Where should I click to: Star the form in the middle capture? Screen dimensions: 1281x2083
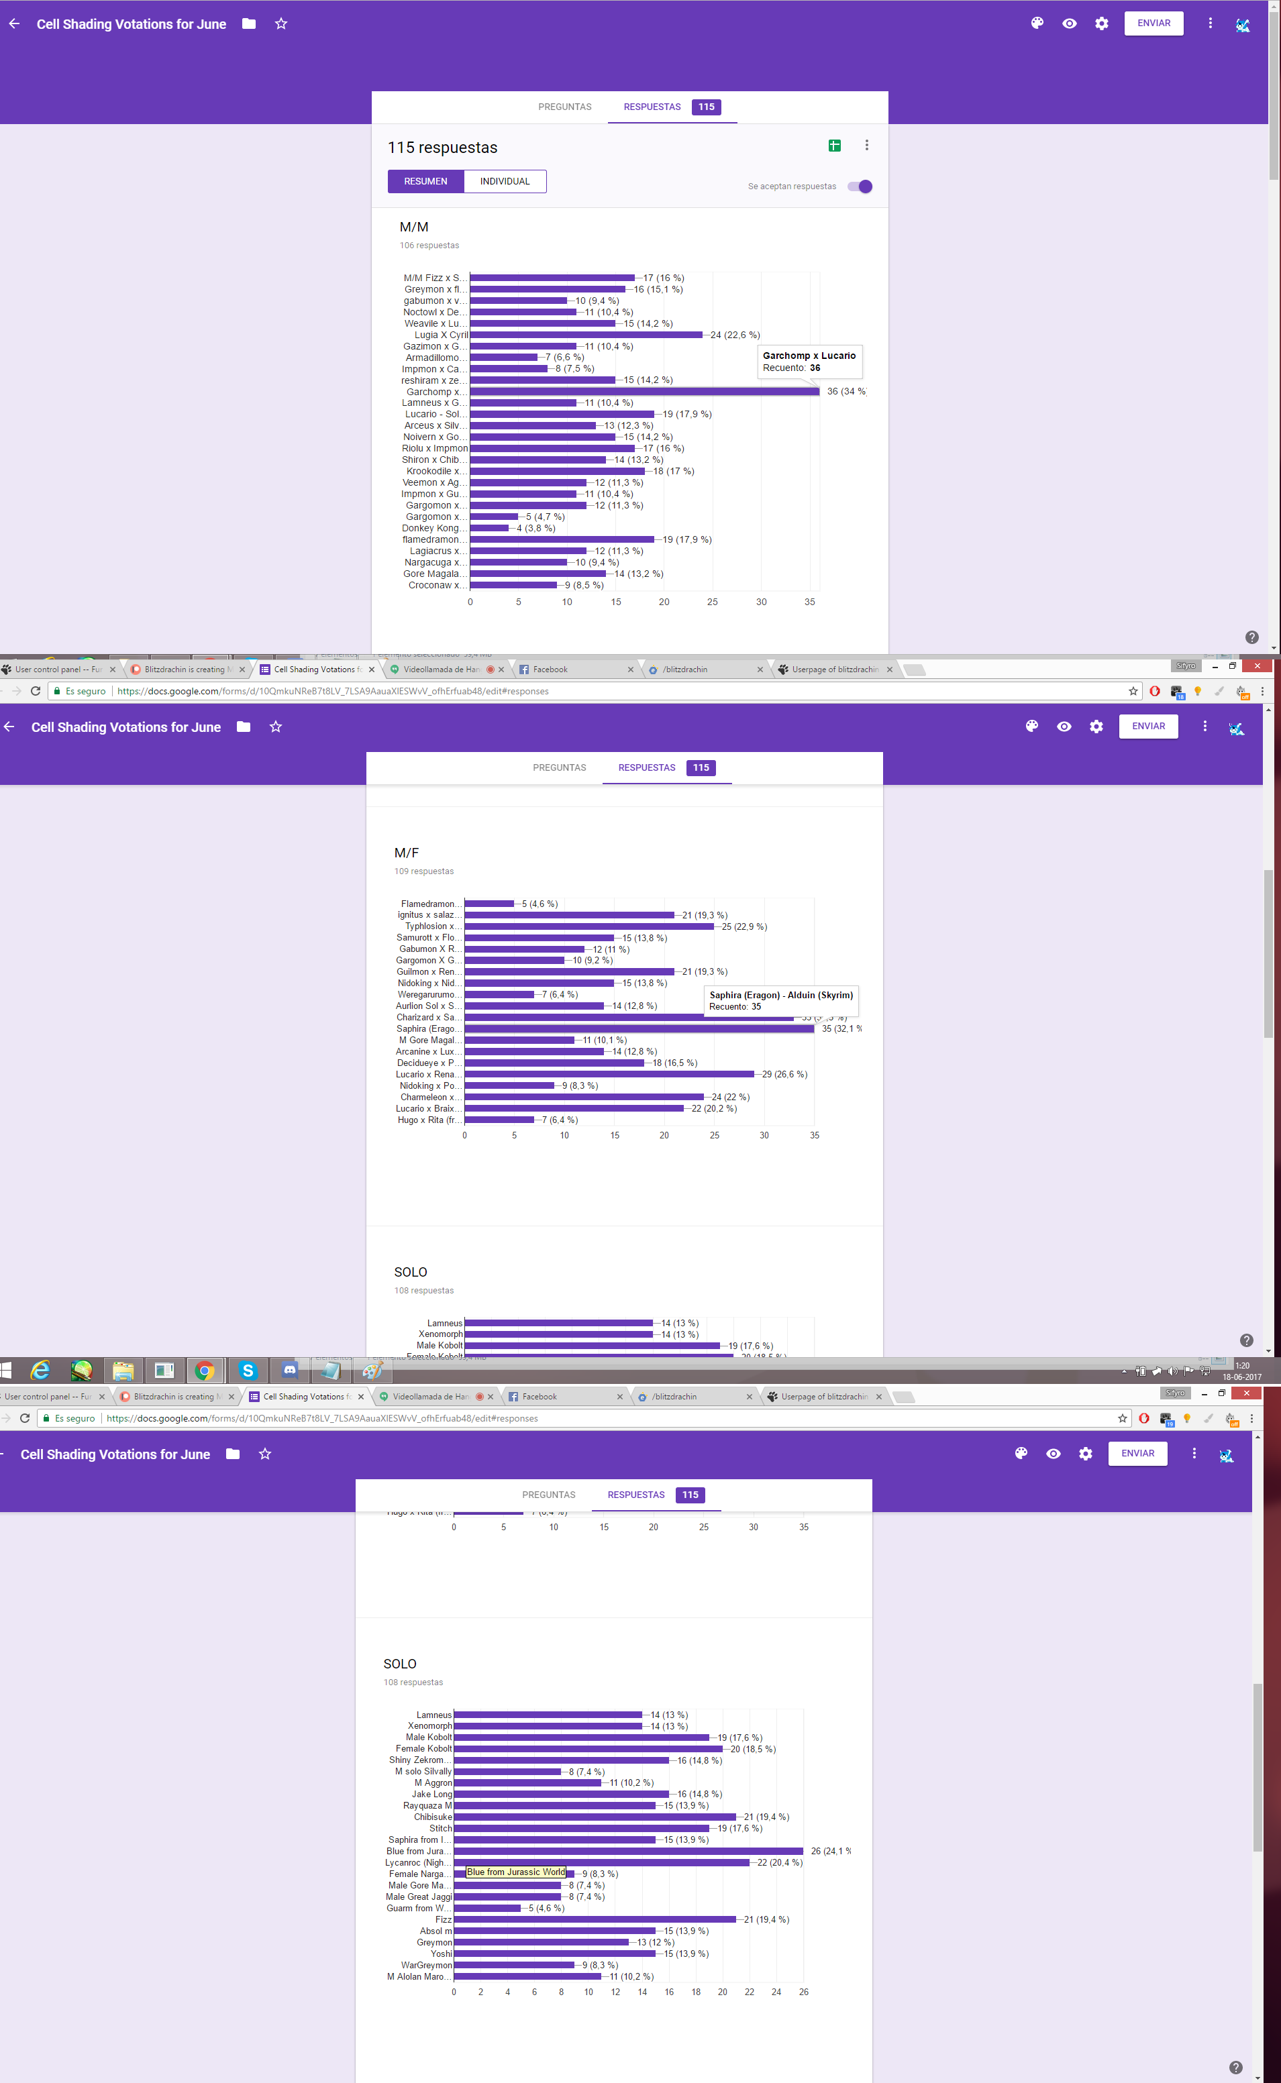coord(275,727)
